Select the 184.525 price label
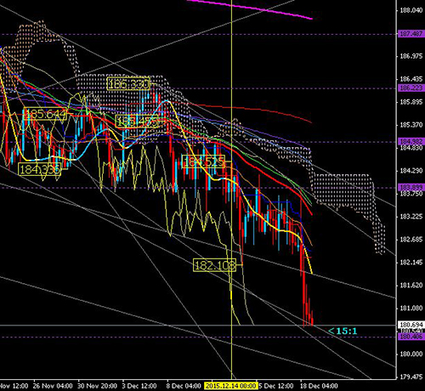 coord(203,161)
